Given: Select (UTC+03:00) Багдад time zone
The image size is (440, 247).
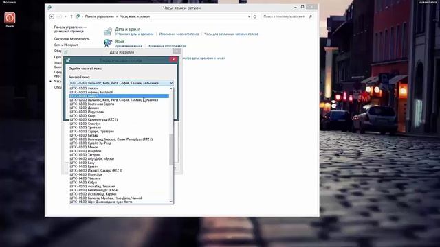Looking at the screenshot, I should (119, 135).
